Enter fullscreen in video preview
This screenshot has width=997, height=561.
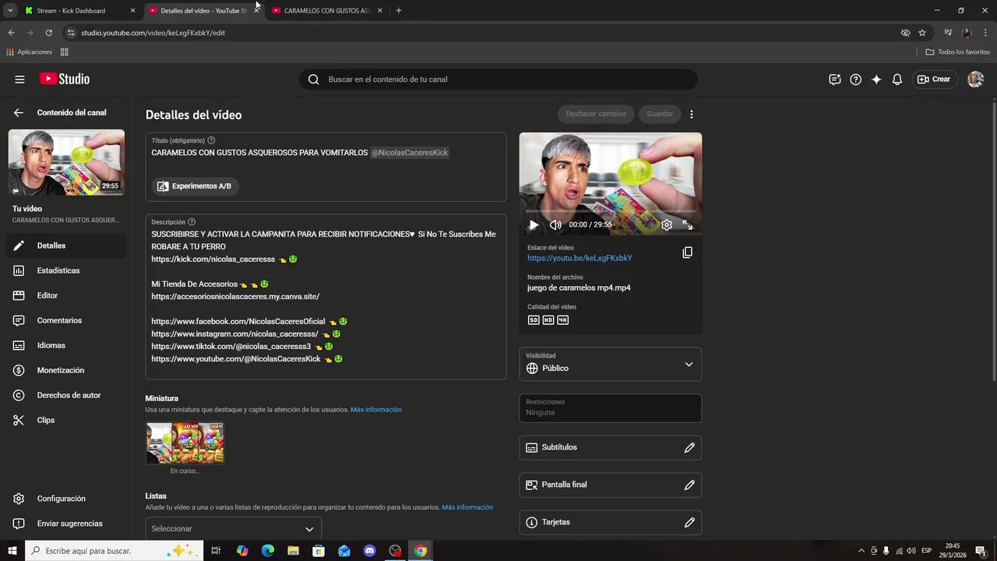(688, 225)
